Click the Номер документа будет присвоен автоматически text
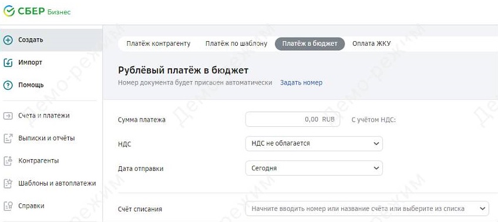The width and height of the screenshot is (498, 222). (x=195, y=83)
